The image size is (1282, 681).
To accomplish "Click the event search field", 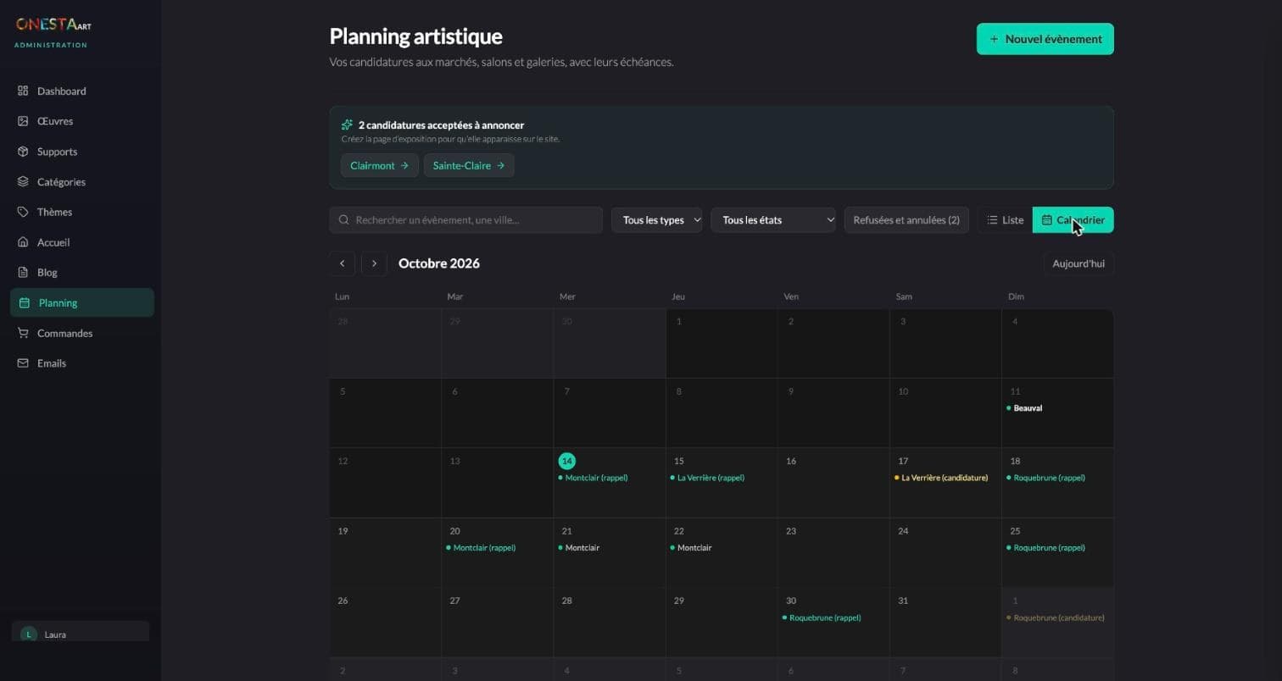I will 466,220.
